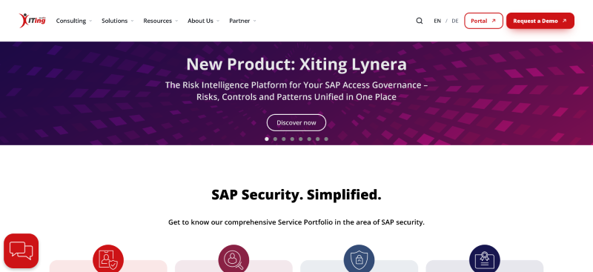
Task: Select the fourth carousel dot
Action: pos(292,139)
